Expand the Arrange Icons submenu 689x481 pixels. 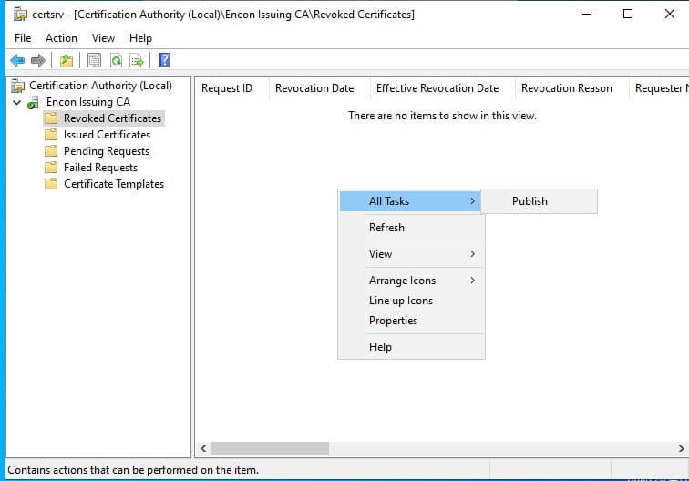pos(411,281)
